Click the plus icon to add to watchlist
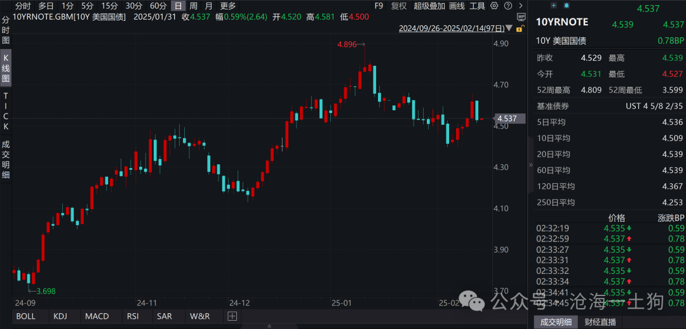Image resolution: width=686 pixels, height=329 pixels. pos(554,6)
